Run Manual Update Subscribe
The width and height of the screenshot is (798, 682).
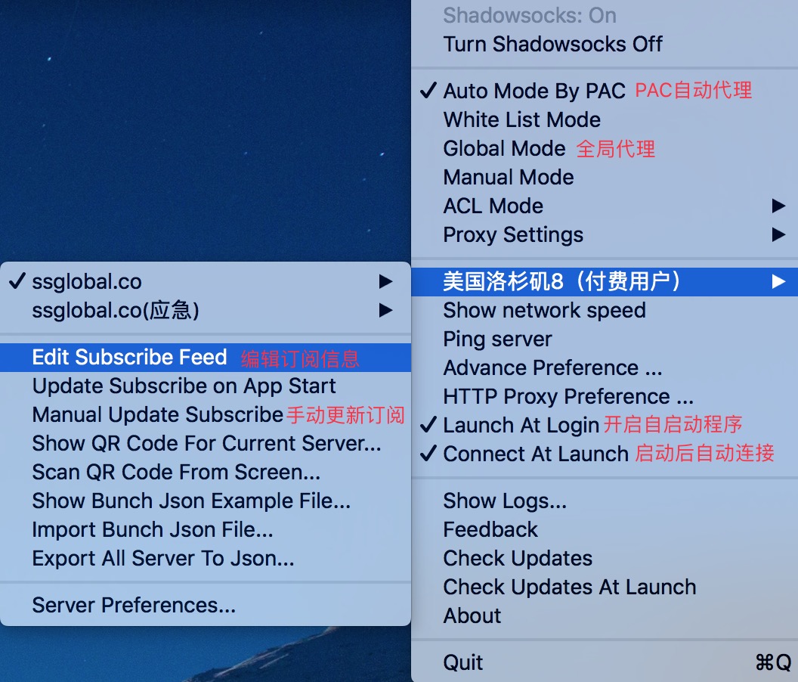point(206,414)
